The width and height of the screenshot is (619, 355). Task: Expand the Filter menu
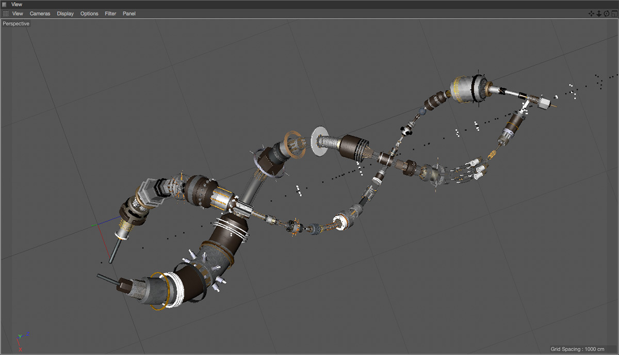[110, 13]
